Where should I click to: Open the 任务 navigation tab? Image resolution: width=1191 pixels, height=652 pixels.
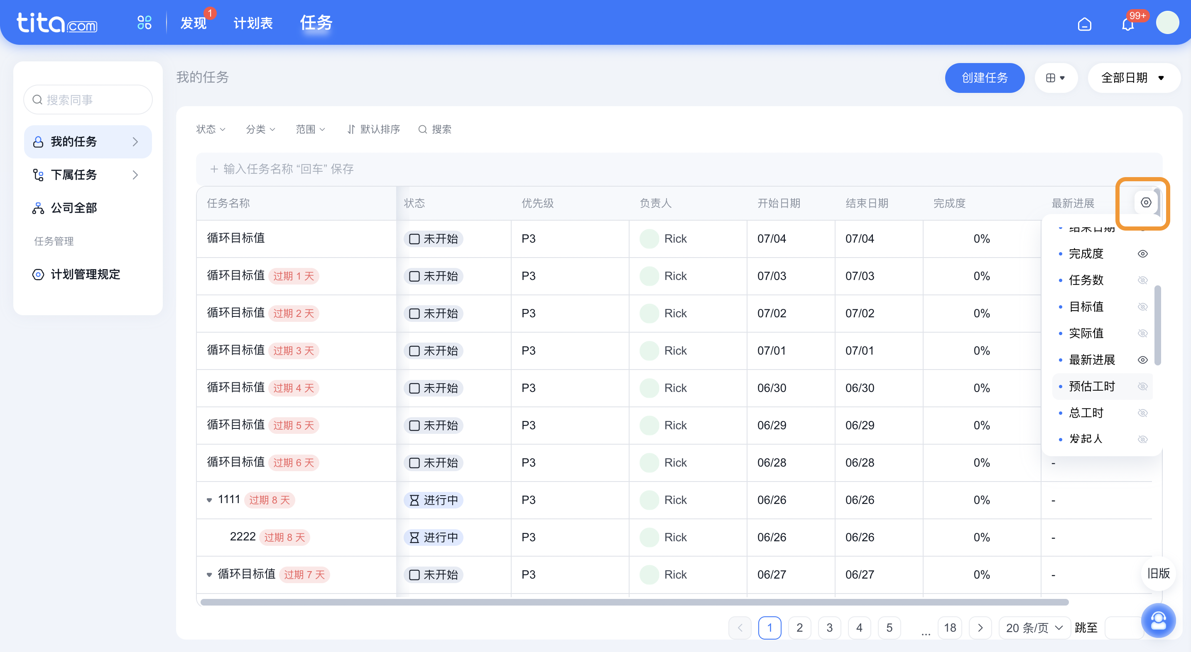[316, 23]
